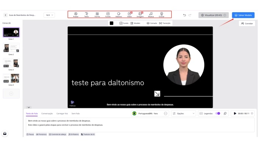Collapse the script panel with the chevron

[29, 107]
